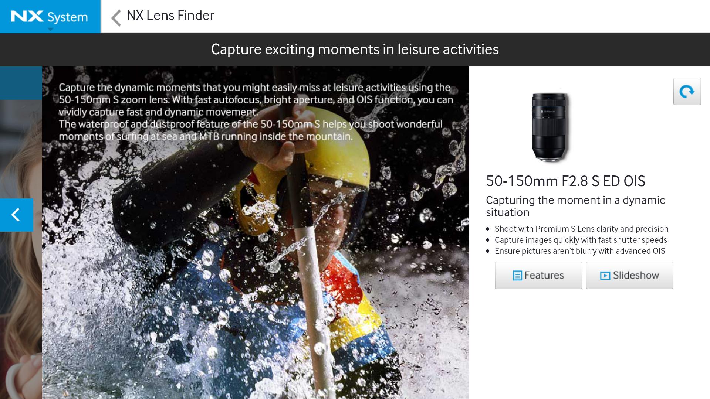Click the advanced OIS bullet point
This screenshot has height=399, width=710.
coord(580,251)
